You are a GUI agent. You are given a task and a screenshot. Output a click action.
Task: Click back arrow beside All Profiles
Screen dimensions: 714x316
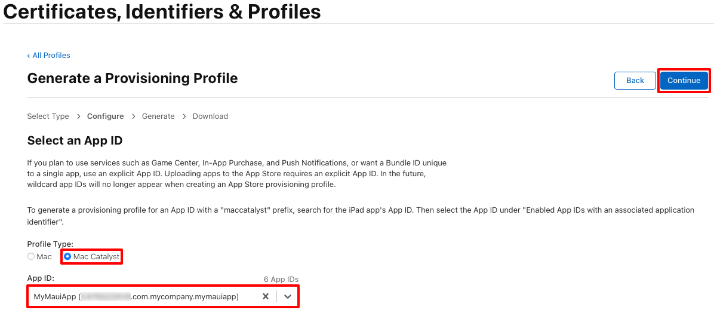click(x=29, y=56)
